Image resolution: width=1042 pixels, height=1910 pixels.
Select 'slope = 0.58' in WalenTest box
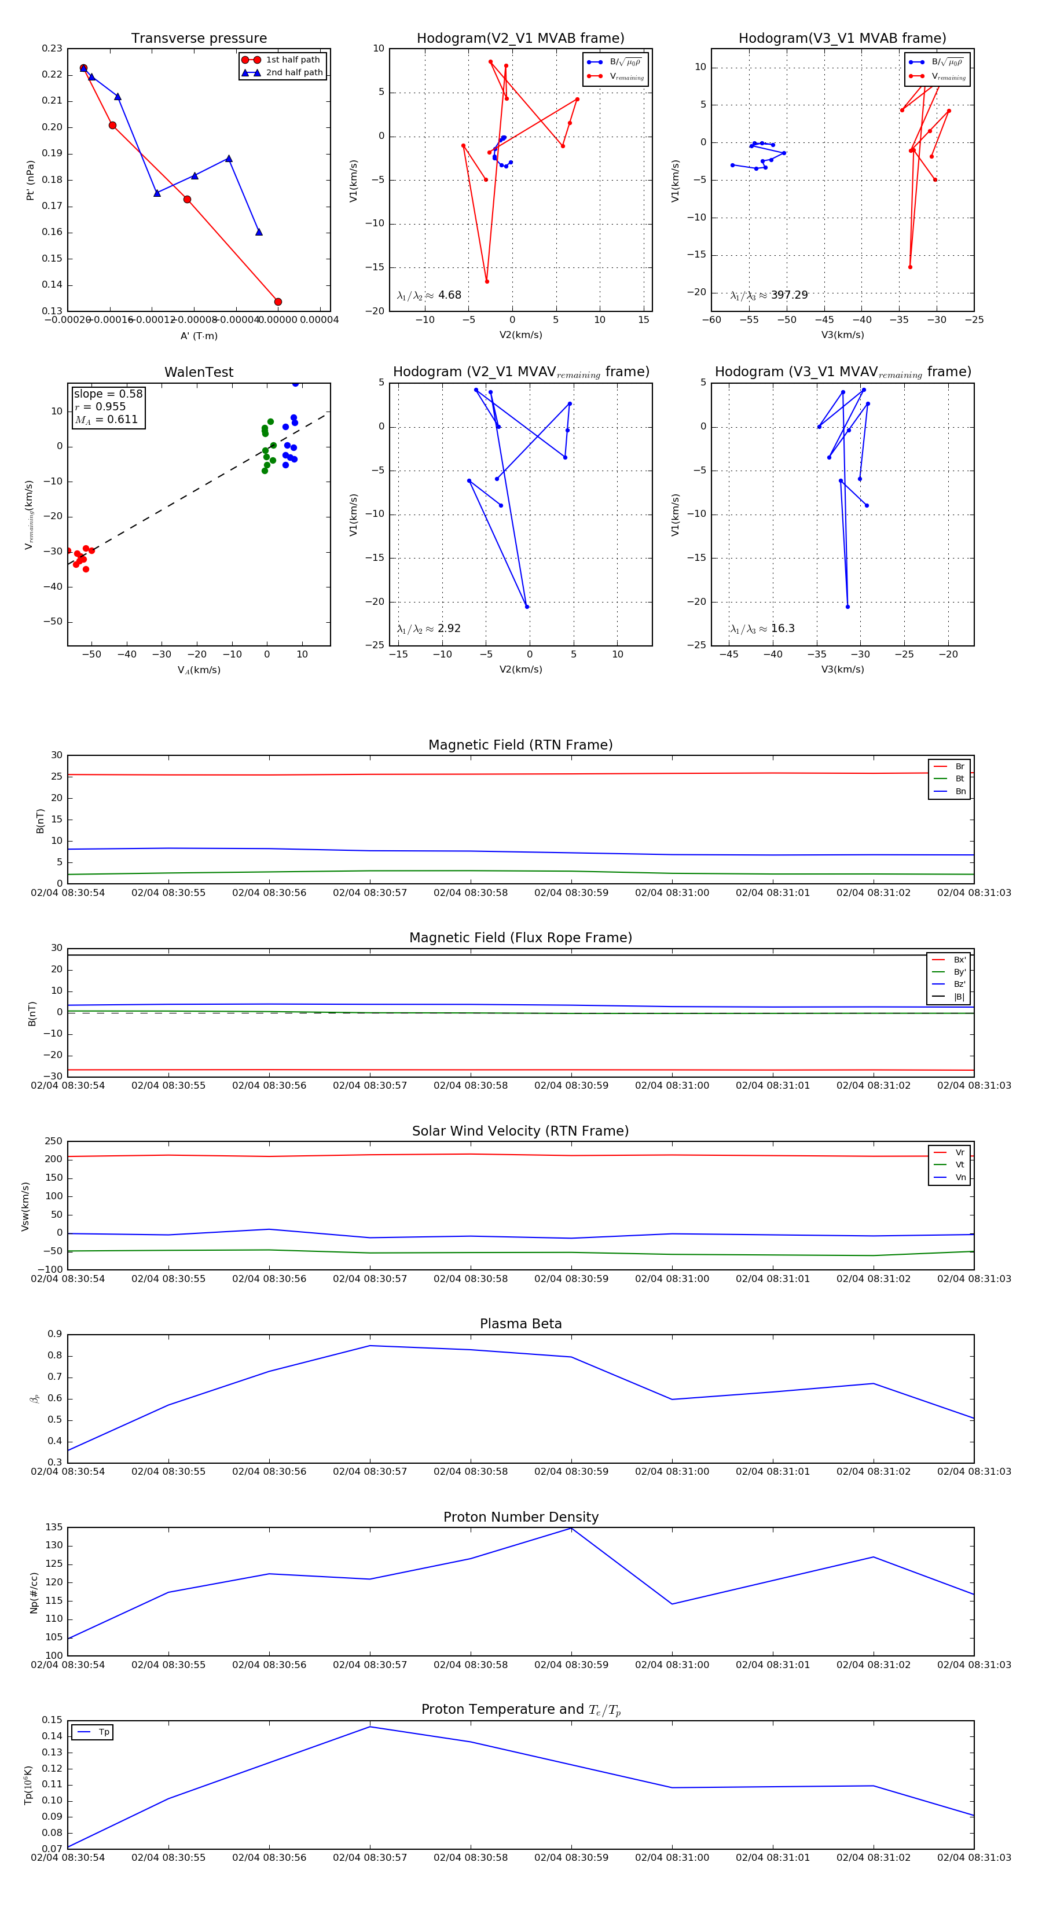[108, 394]
